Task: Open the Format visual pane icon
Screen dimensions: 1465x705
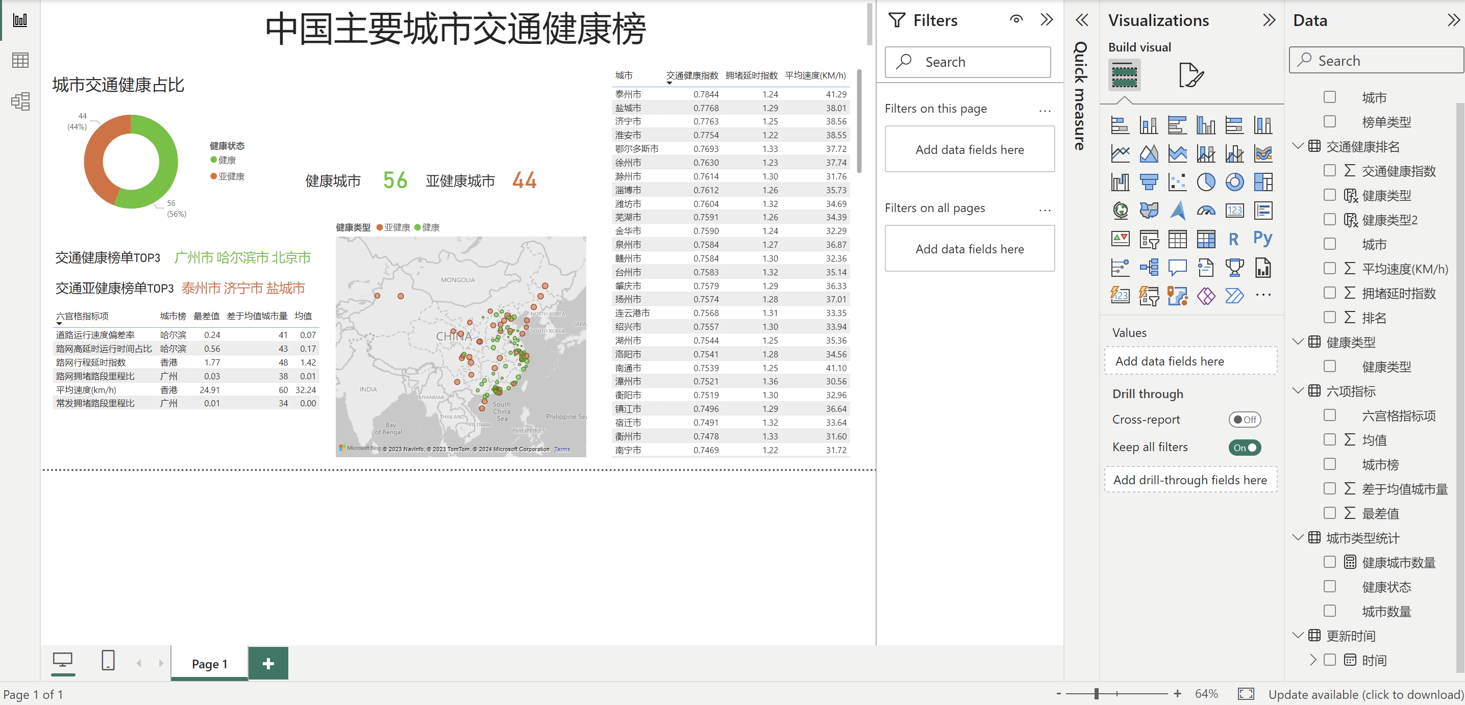Action: tap(1190, 75)
